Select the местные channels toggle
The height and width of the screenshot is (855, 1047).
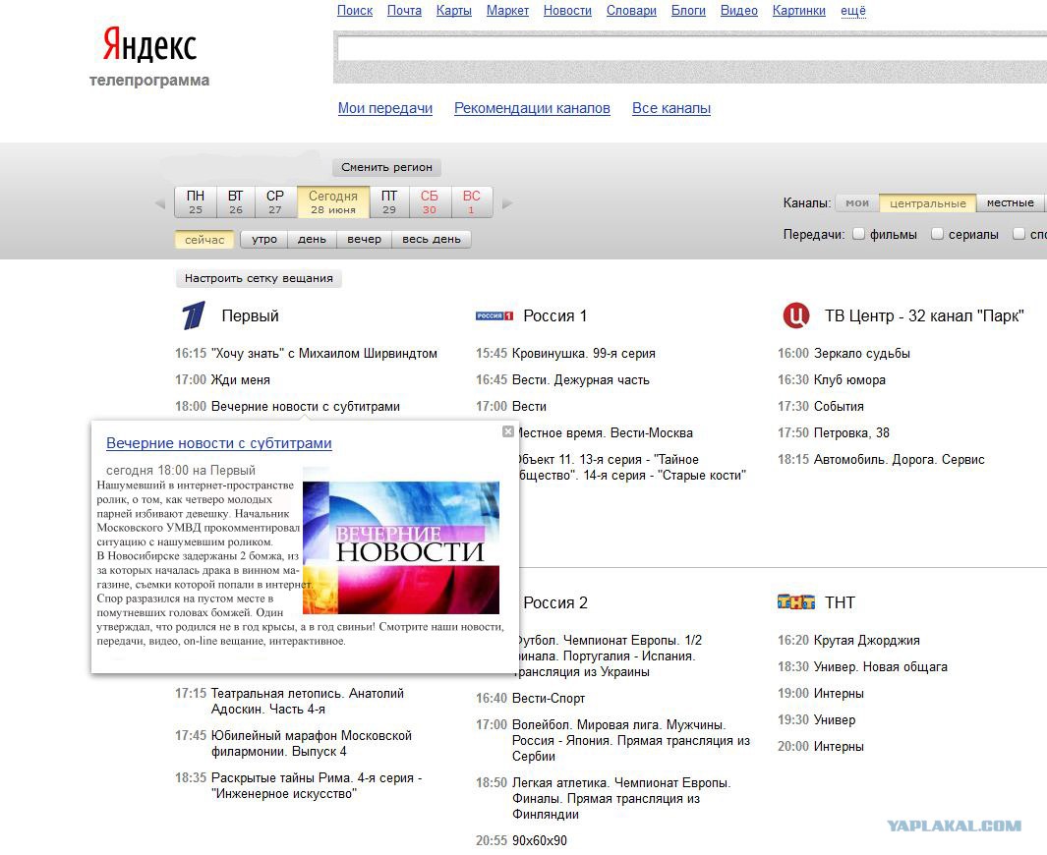1010,202
